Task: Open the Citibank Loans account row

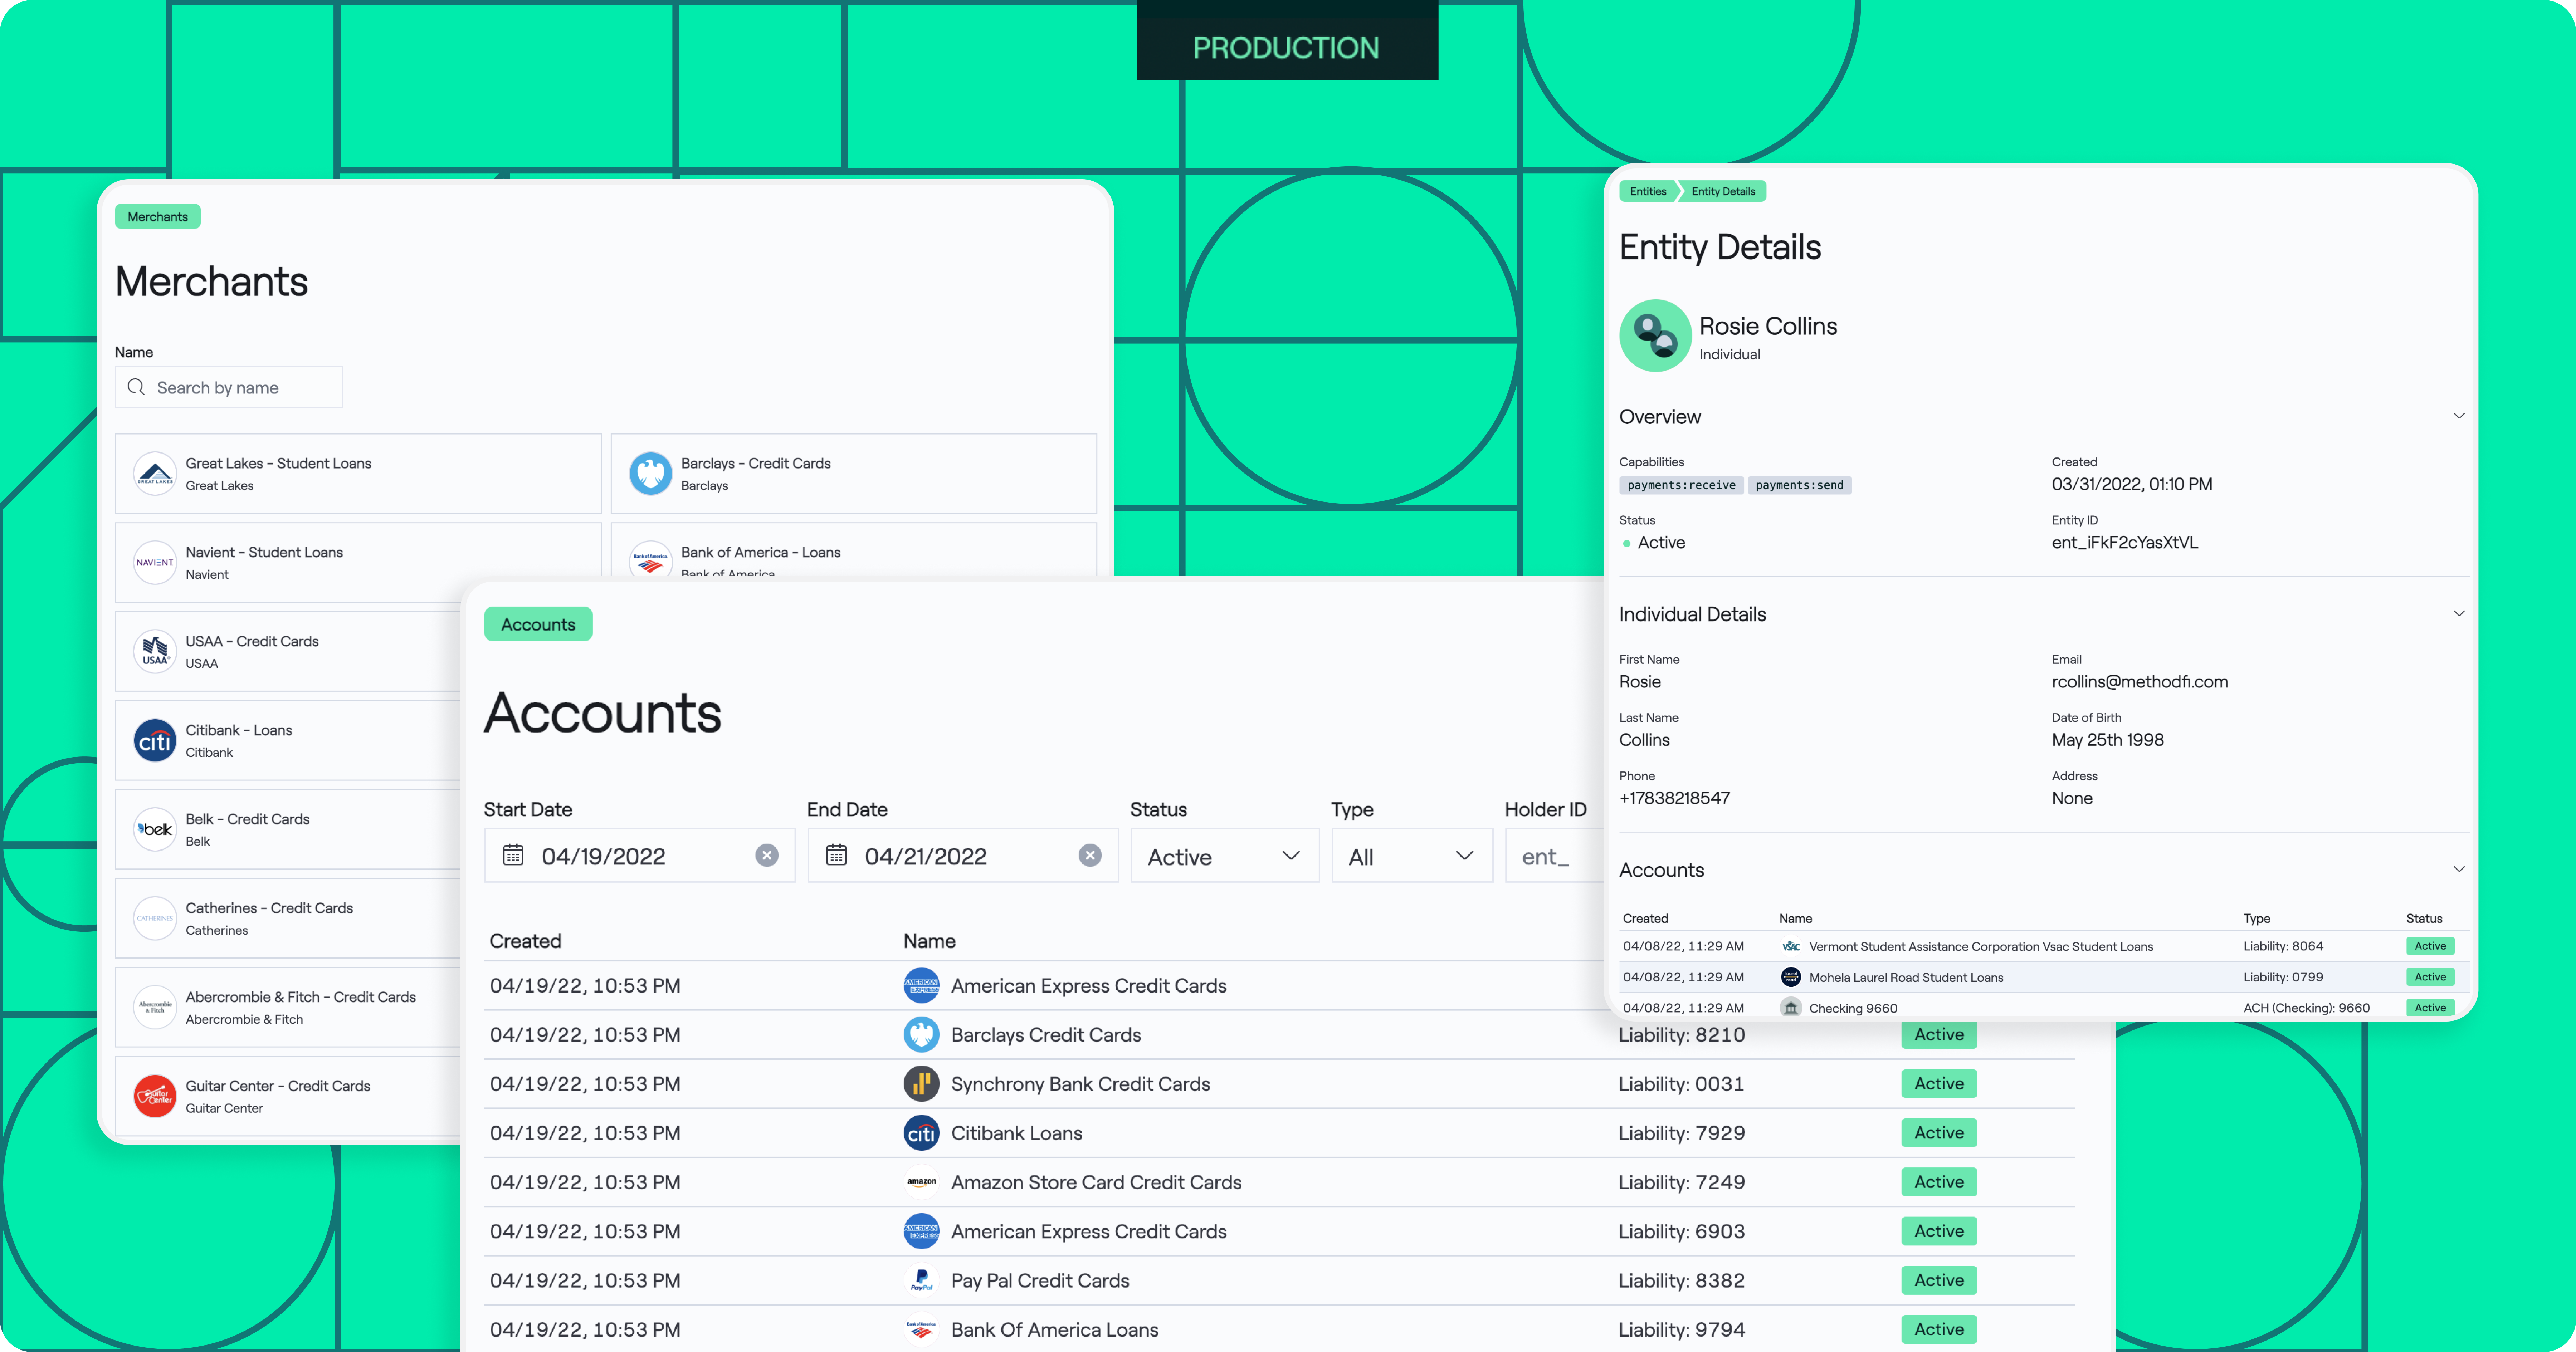Action: [x=1016, y=1133]
